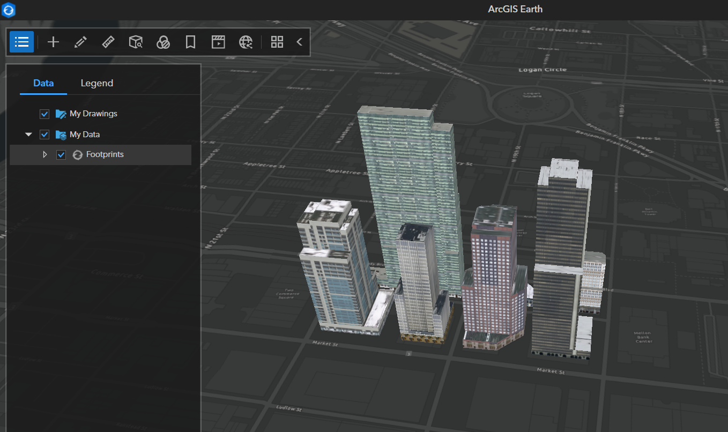Open the Add Data tool
The image size is (728, 432).
click(x=53, y=41)
